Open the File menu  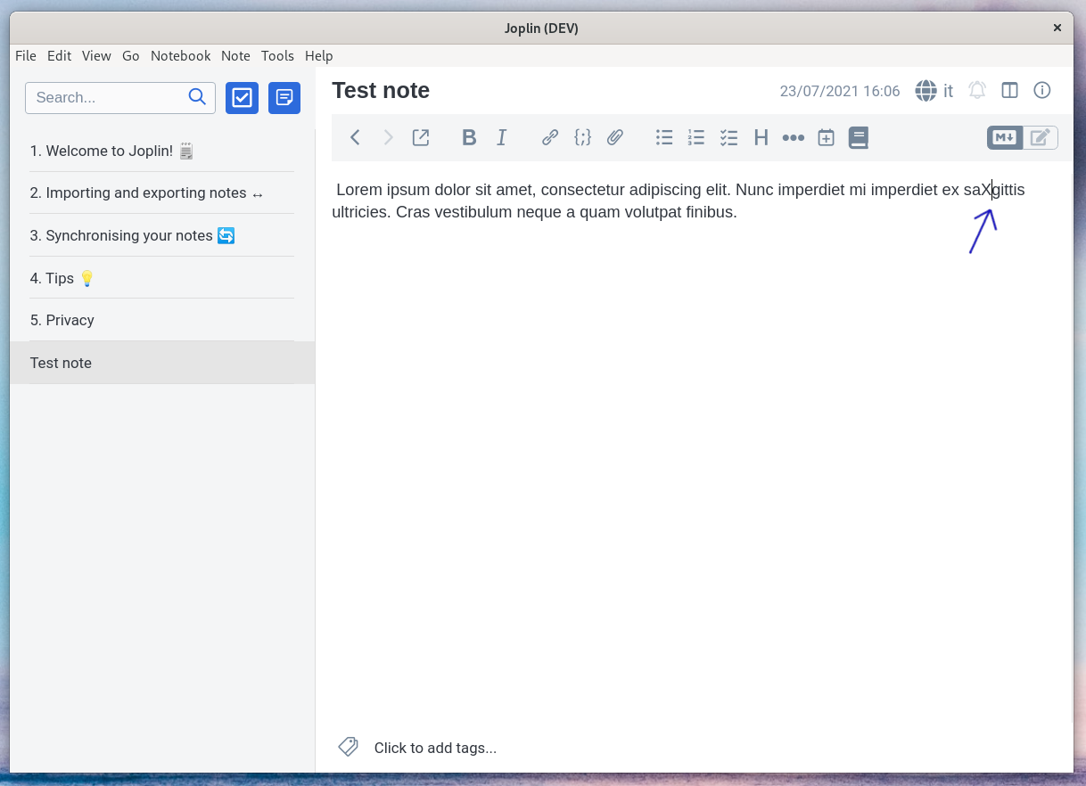pos(26,55)
